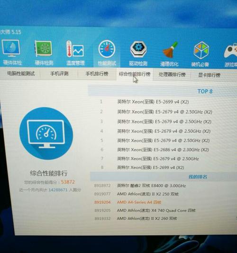Open 清理优化 cleanup broom icon
Screen dimensions: 237x253
pyautogui.click(x=170, y=50)
